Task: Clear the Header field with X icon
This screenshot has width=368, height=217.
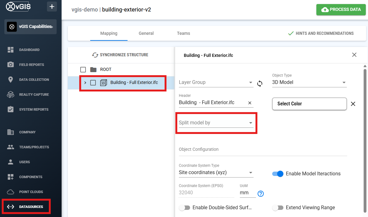Action: (250, 103)
